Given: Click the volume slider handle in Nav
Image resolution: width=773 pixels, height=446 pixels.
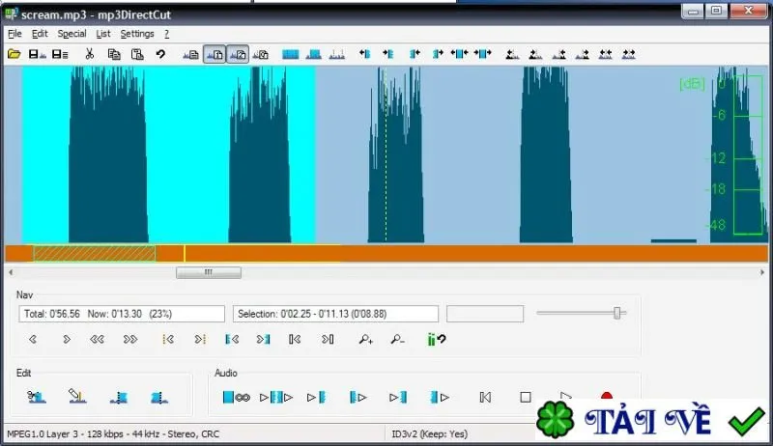Looking at the screenshot, I should point(616,313).
